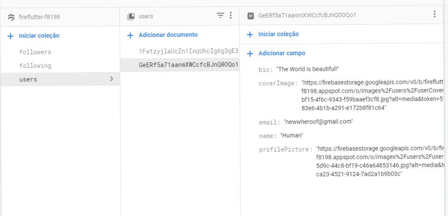Click the bio field value
Screen dimensions: 448x216
click(x=308, y=69)
